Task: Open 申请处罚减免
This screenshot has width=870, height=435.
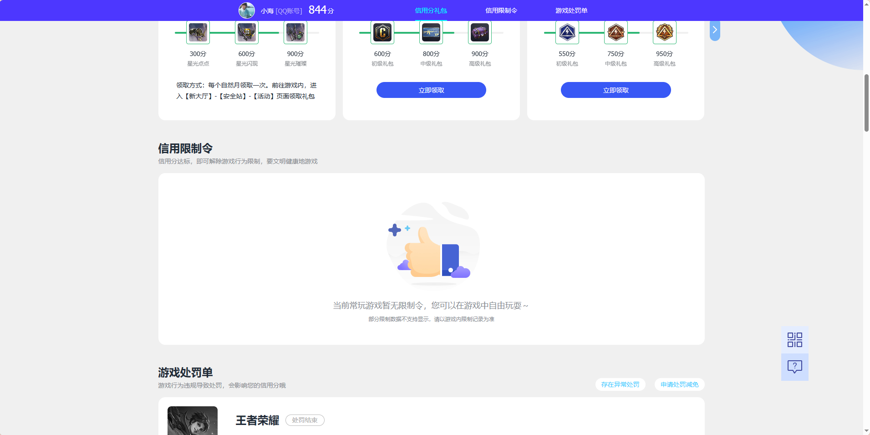Action: coord(679,384)
